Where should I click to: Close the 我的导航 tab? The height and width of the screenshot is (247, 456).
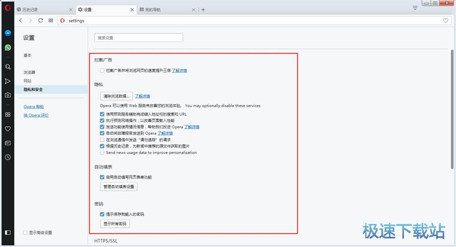[194, 10]
